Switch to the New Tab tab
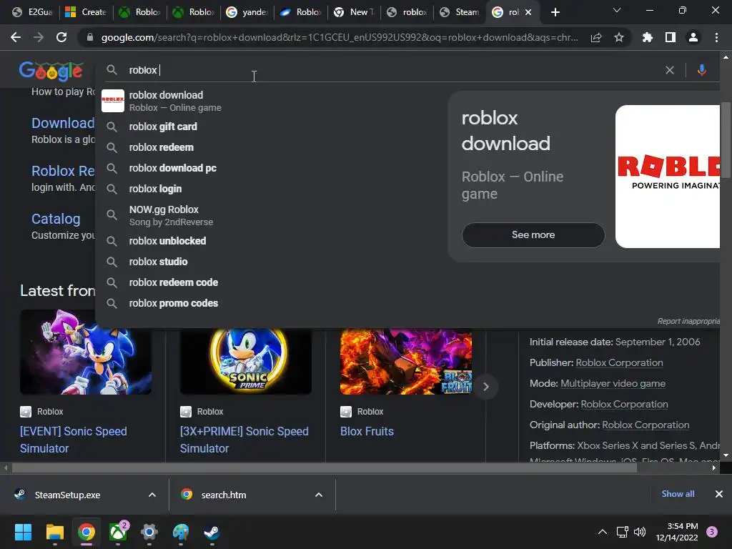 (354, 12)
